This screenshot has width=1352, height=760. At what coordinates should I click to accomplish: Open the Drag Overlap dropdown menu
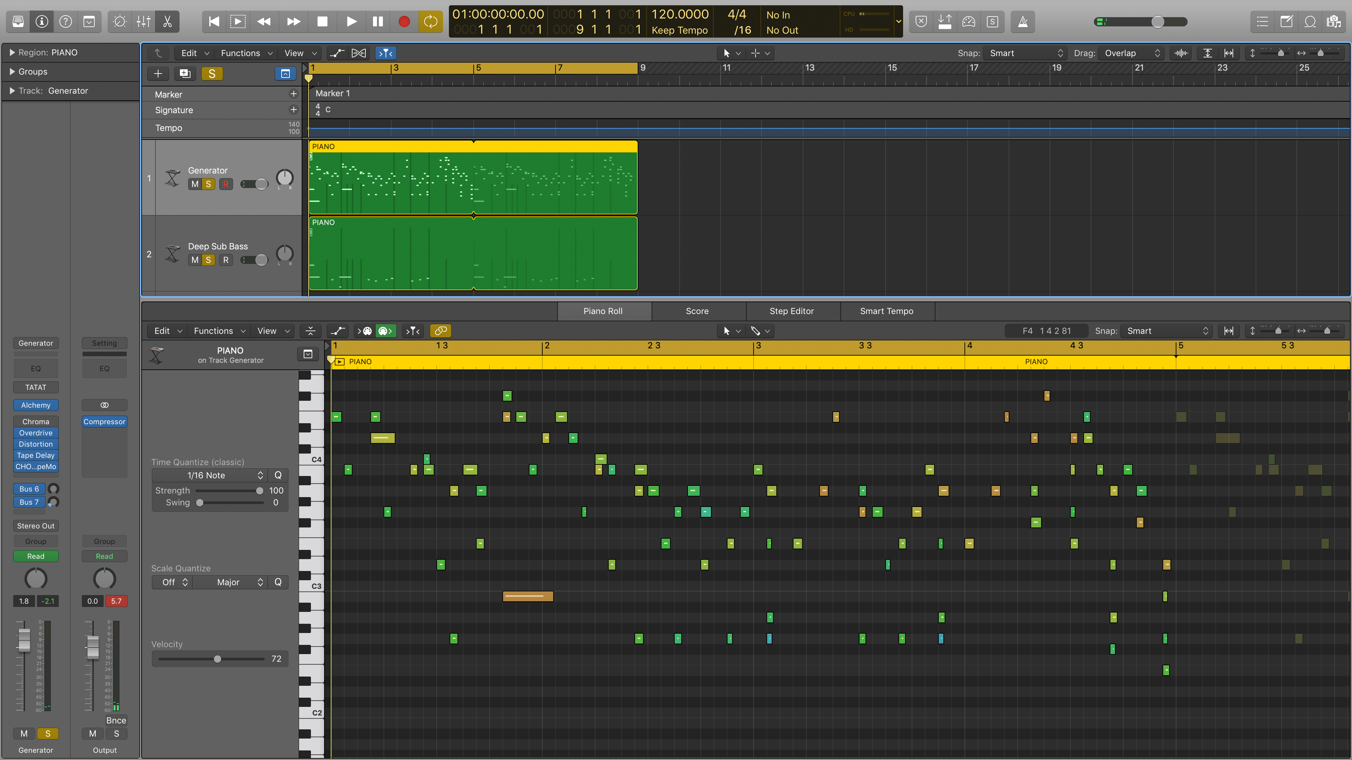pos(1131,53)
